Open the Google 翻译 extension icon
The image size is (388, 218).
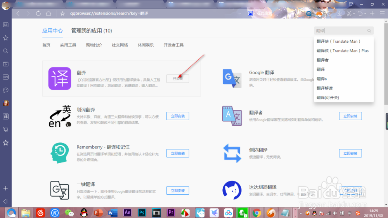[232, 78]
